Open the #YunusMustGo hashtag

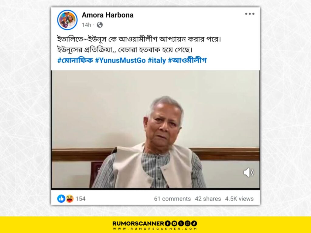tap(120, 60)
